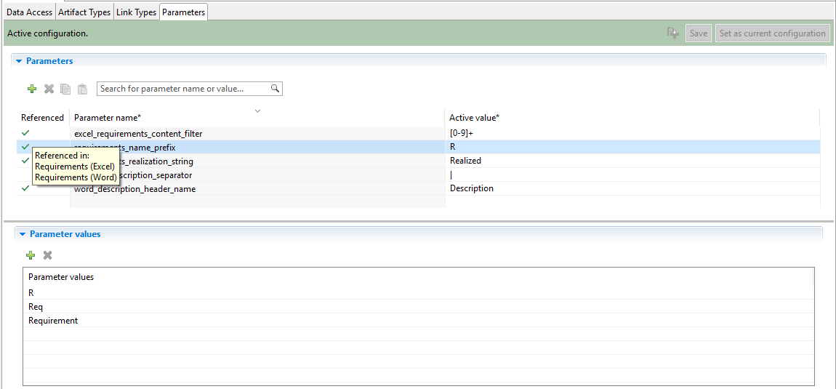The image size is (836, 389).
Task: Click the add configuration icon beside Save
Action: click(x=672, y=33)
